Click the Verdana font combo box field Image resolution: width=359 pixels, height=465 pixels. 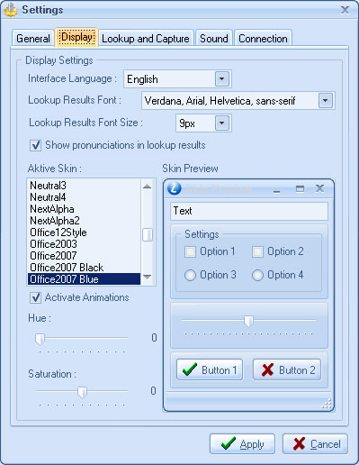[x=238, y=100]
